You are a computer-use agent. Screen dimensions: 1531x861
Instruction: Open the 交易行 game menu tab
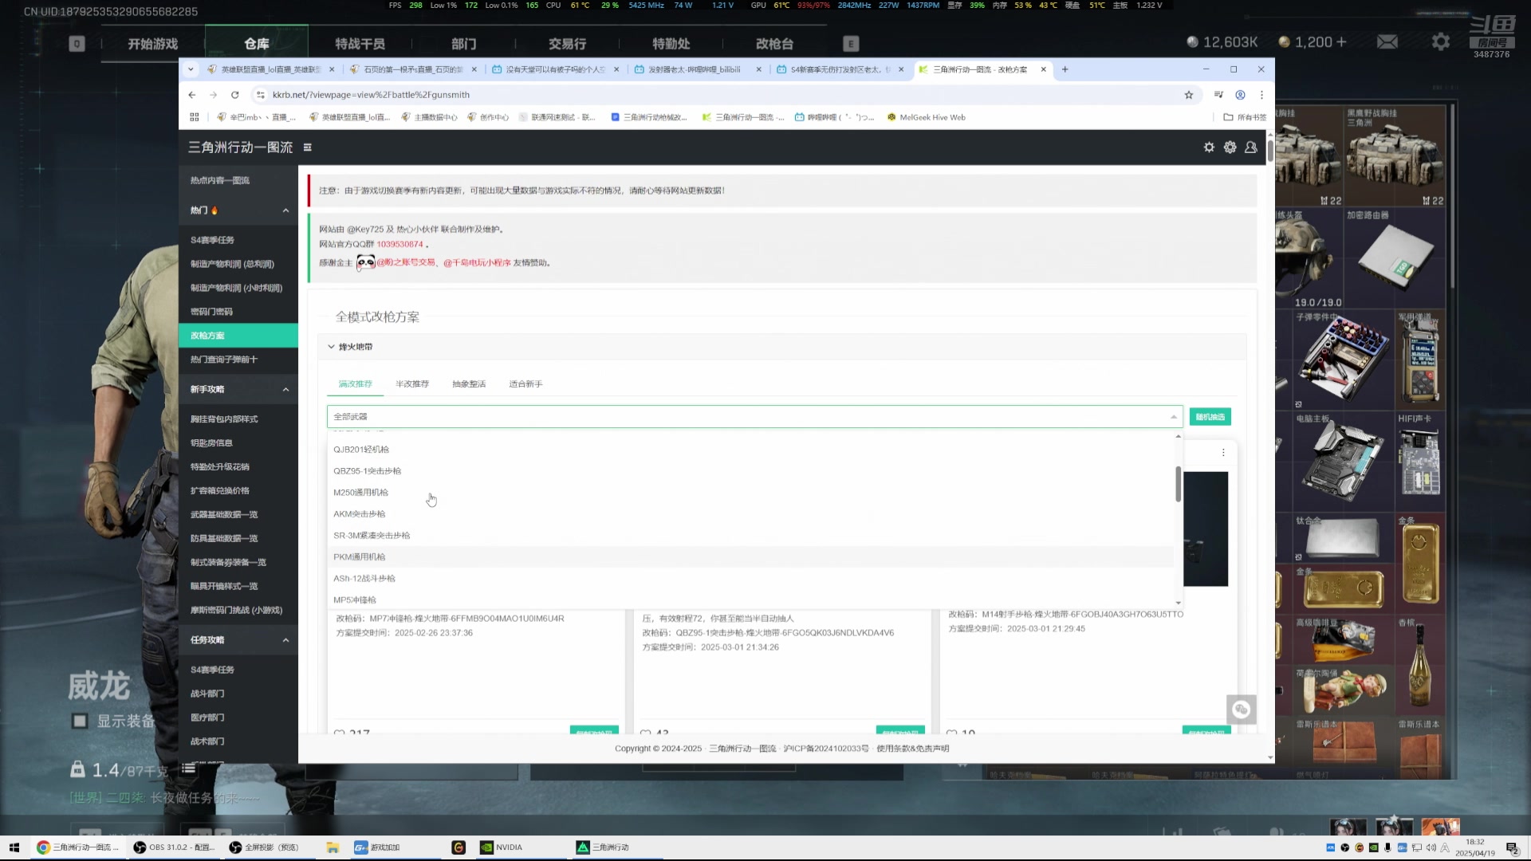pos(567,44)
